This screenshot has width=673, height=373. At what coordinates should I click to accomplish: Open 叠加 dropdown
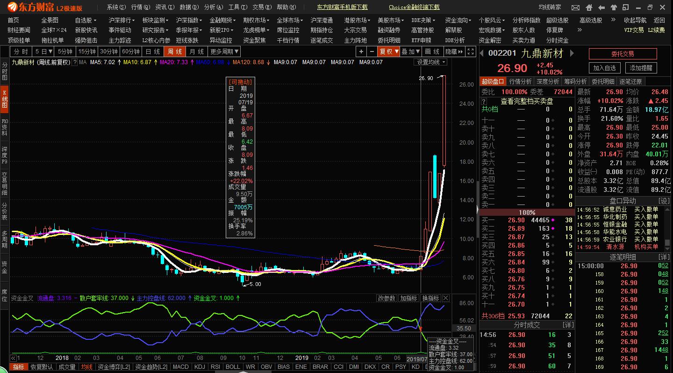pos(411,51)
